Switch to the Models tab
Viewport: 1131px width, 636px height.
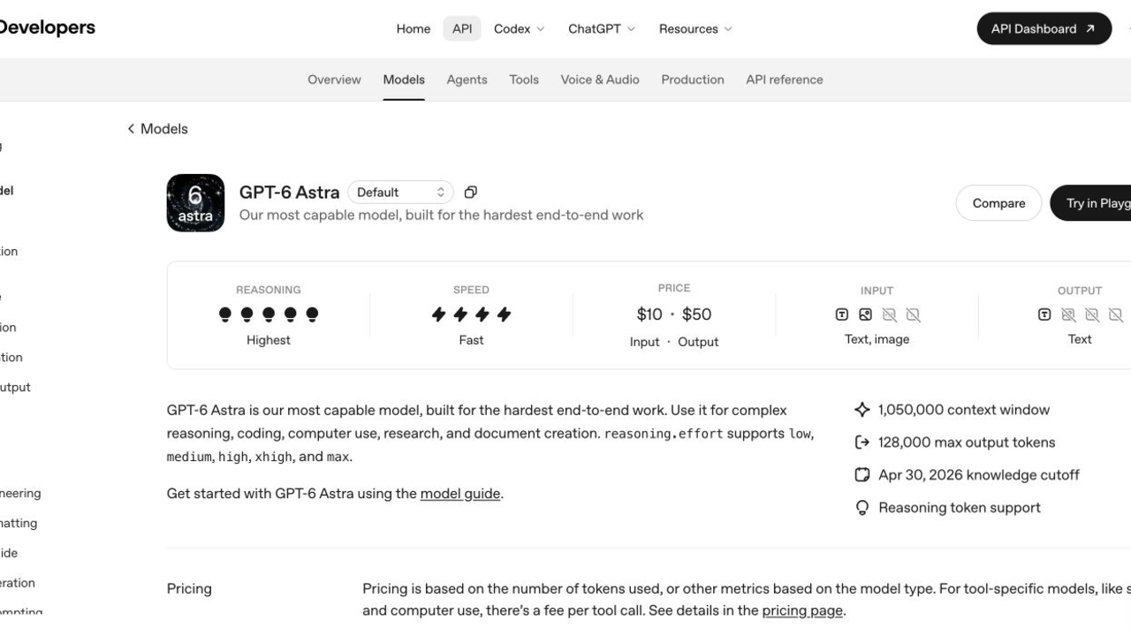tap(404, 79)
